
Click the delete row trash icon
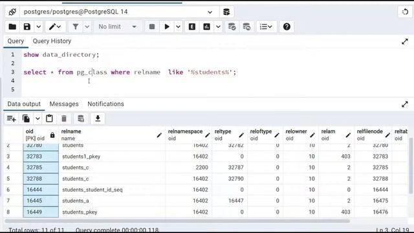[x=64, y=118]
